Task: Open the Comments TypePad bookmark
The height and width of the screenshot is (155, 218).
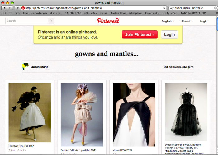Action: click(161, 13)
